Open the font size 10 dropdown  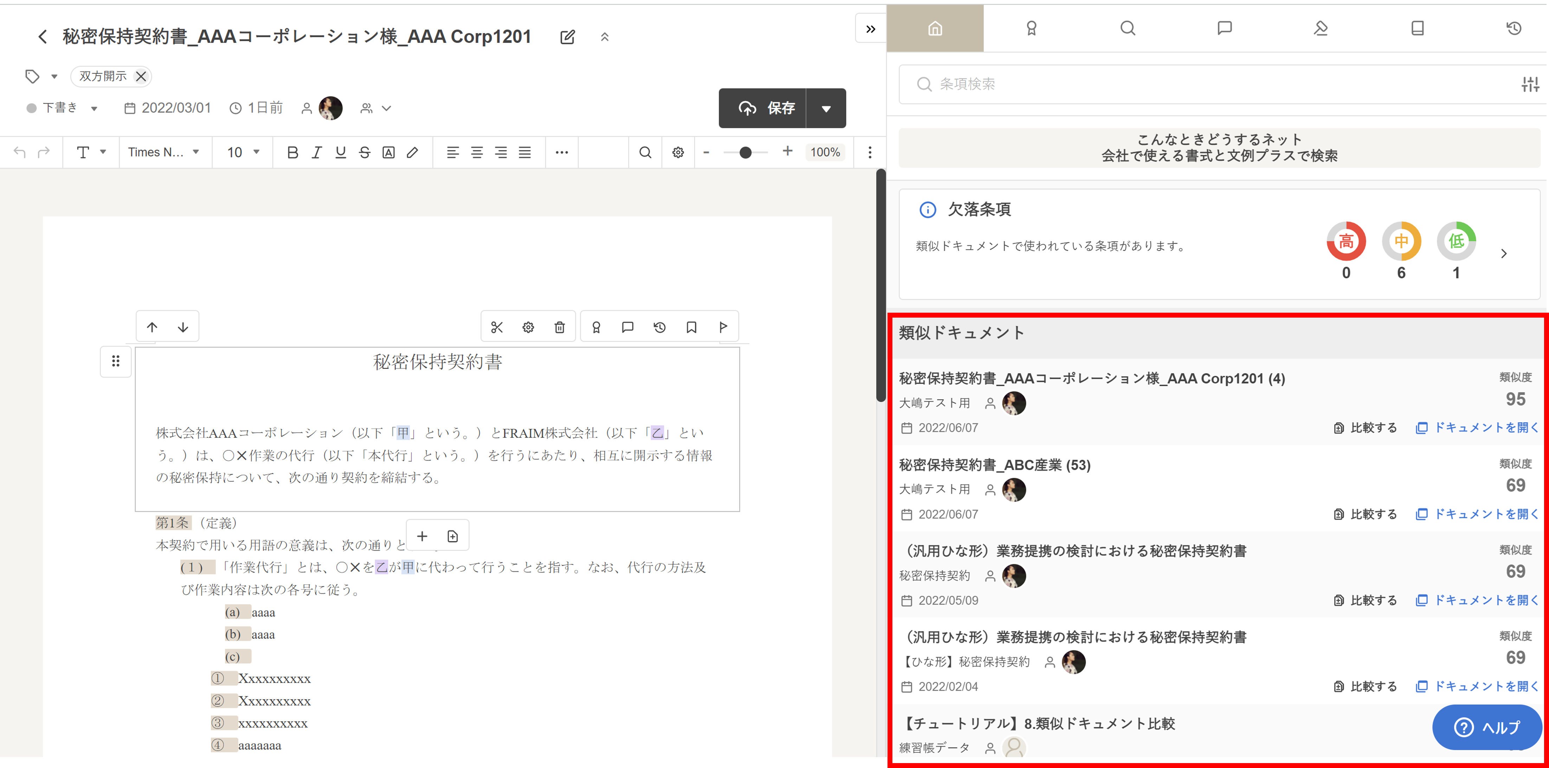243,152
